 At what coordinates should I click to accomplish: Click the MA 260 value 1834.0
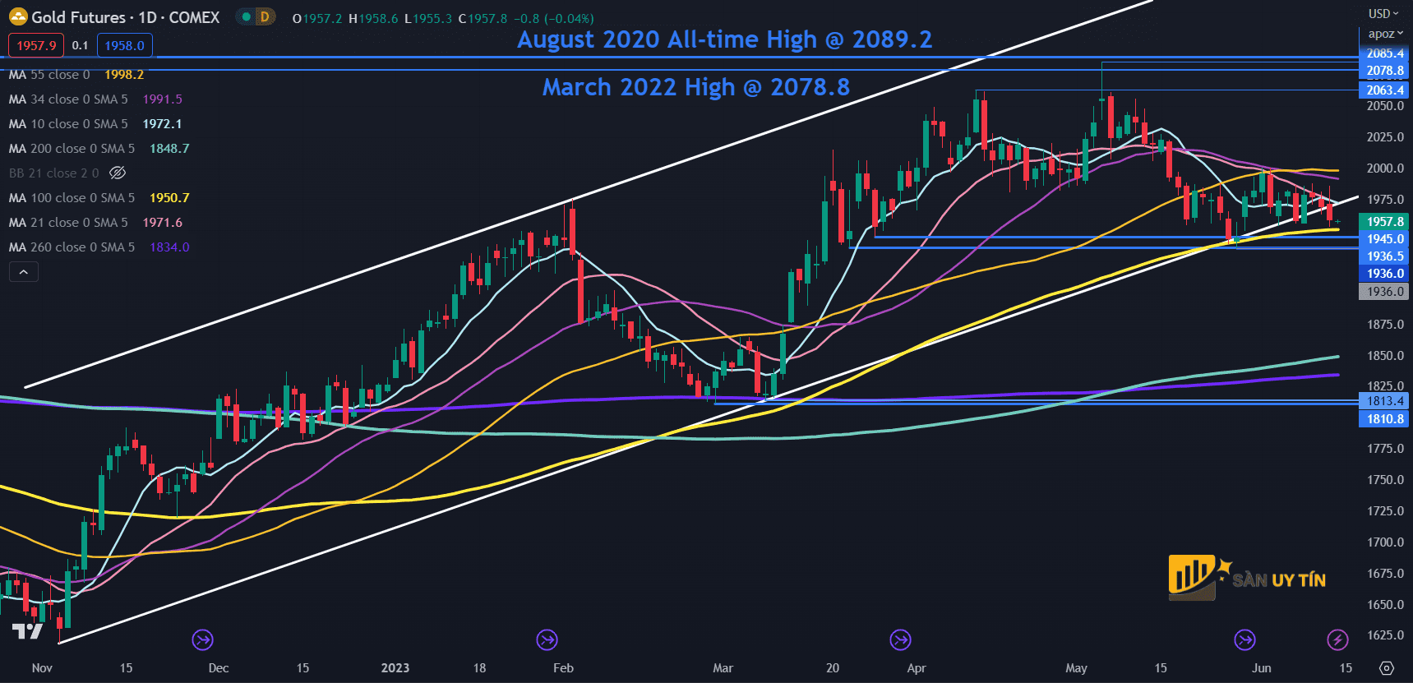[169, 247]
